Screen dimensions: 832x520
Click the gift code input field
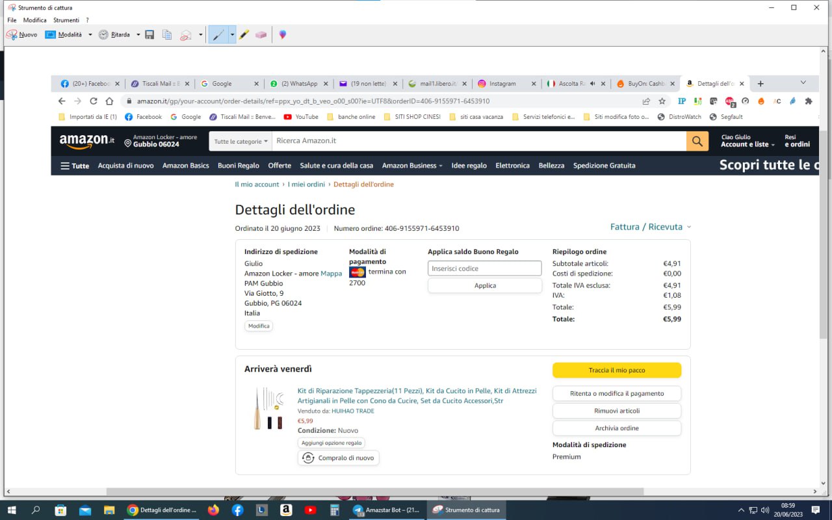click(x=484, y=268)
